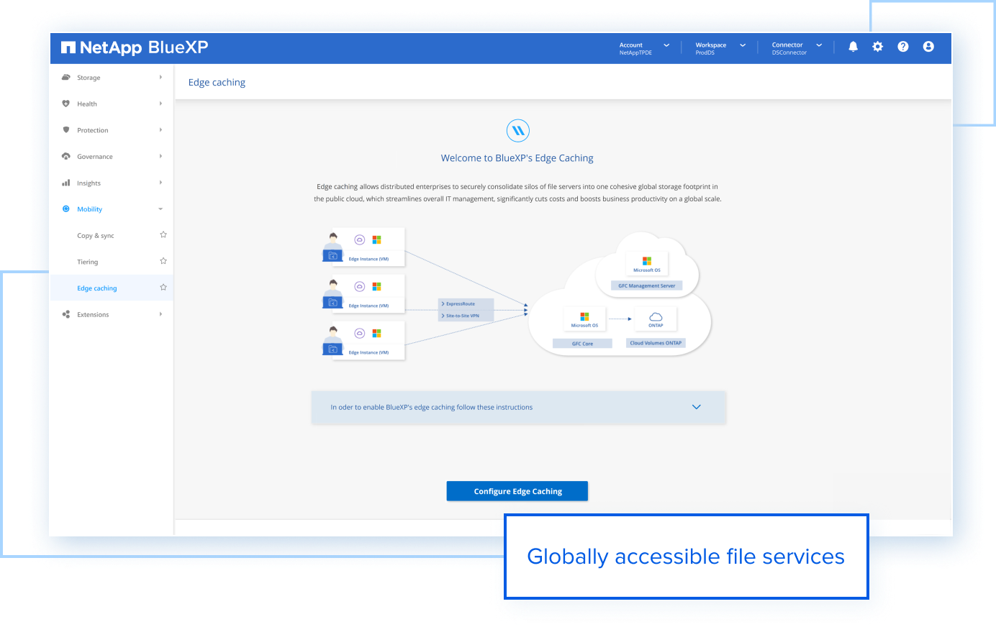Open the Account NetAppTPDE dropdown

click(644, 47)
